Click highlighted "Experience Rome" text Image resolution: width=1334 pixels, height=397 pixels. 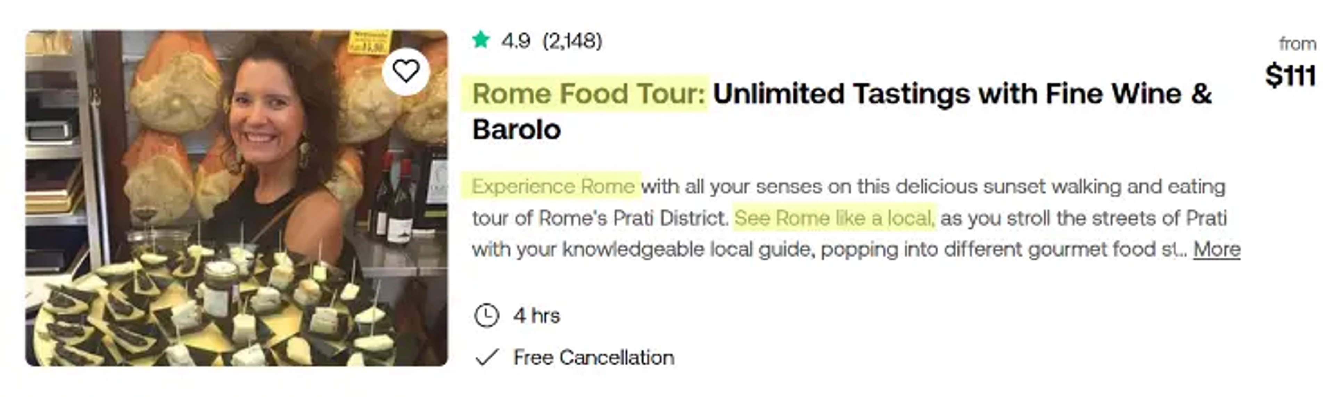click(x=553, y=186)
